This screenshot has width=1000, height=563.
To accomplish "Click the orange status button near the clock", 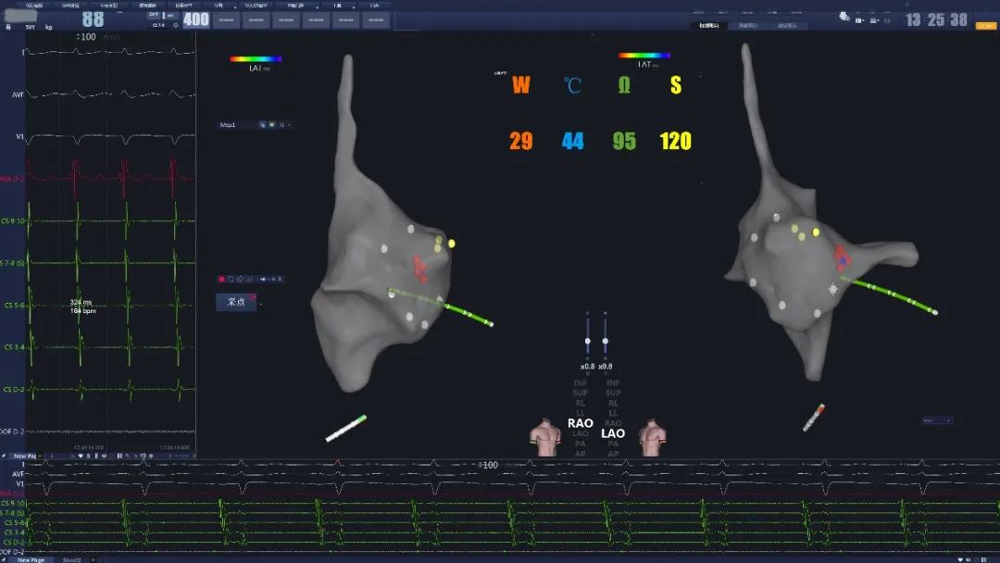I will [984, 25].
